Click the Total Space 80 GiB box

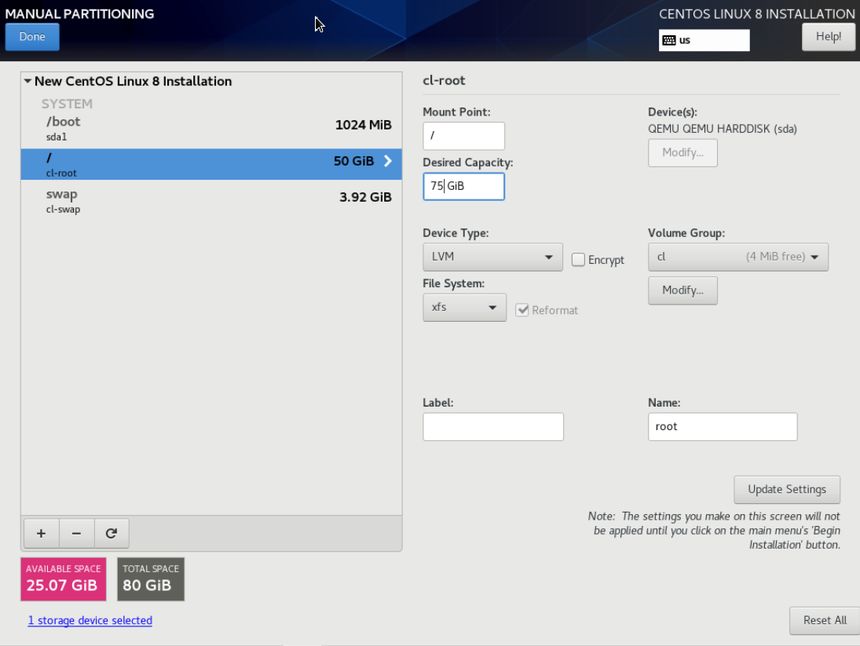click(x=151, y=579)
